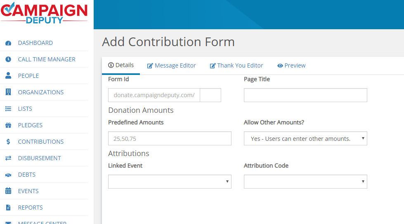Click the Dashboard gauge icon

pyautogui.click(x=8, y=43)
